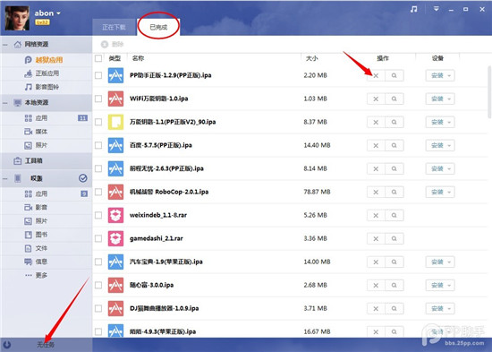Screen dimensions: 492x352
Task: Check the box for RoboCop-2.0.1.ipa
Action: pos(98,192)
